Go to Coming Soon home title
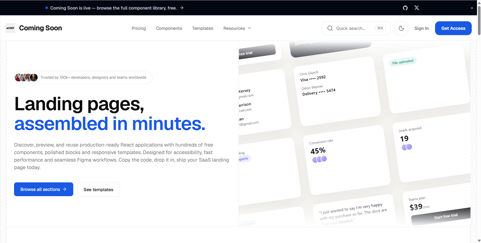This screenshot has width=481, height=243. (x=40, y=28)
